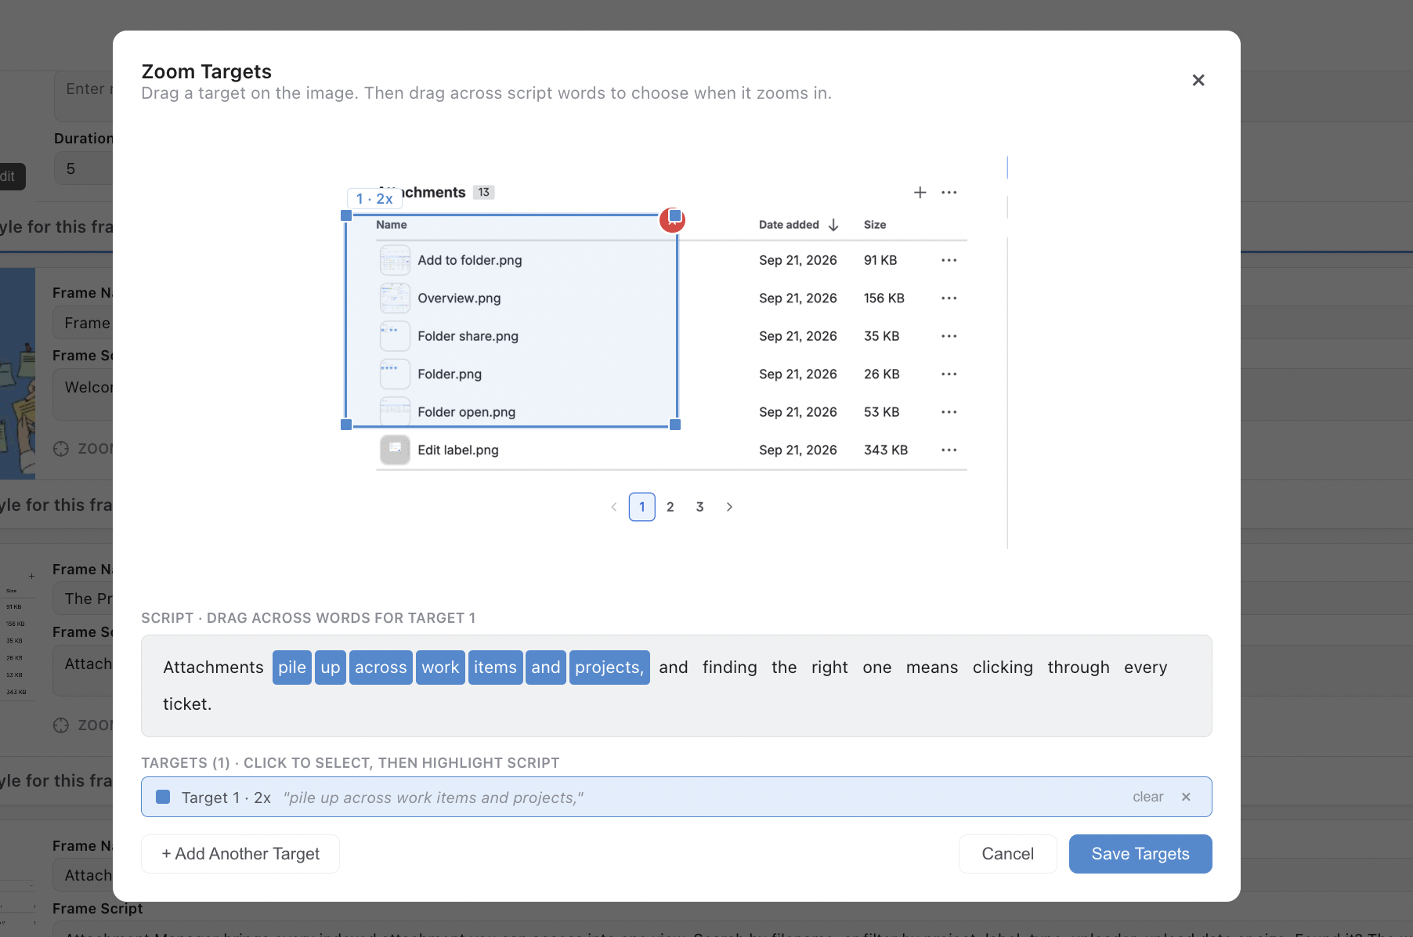Click the word 'clicking' in the script
Screen dimensions: 1413x937
coord(1003,667)
